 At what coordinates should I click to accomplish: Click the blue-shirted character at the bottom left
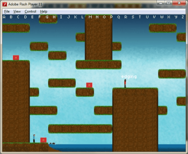34,138
